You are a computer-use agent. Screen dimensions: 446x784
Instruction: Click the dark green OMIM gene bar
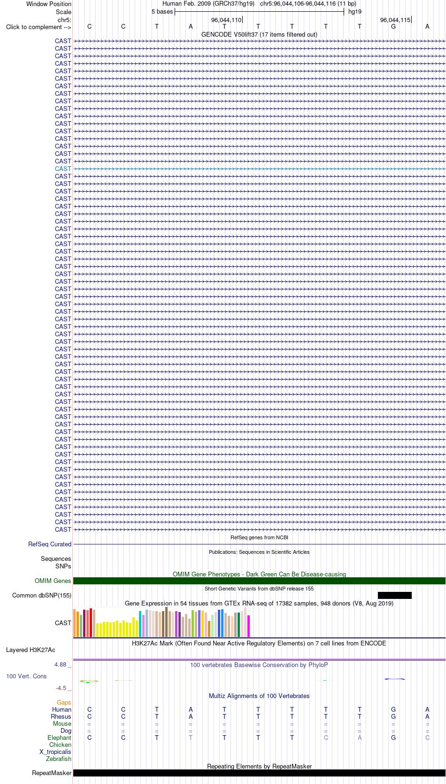click(x=259, y=581)
